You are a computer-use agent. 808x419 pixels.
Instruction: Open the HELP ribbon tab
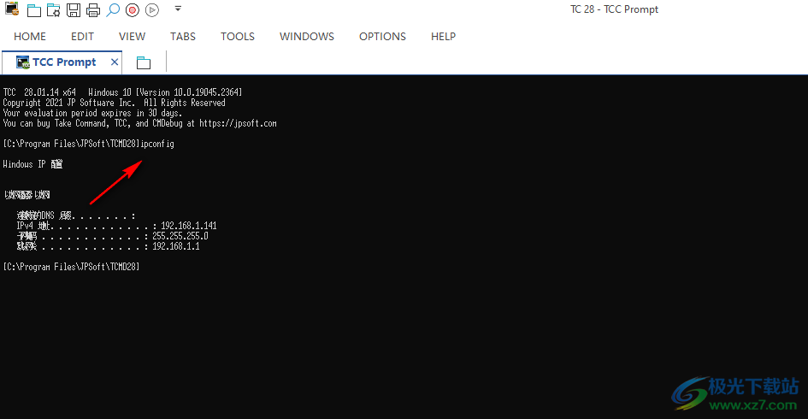pos(443,37)
